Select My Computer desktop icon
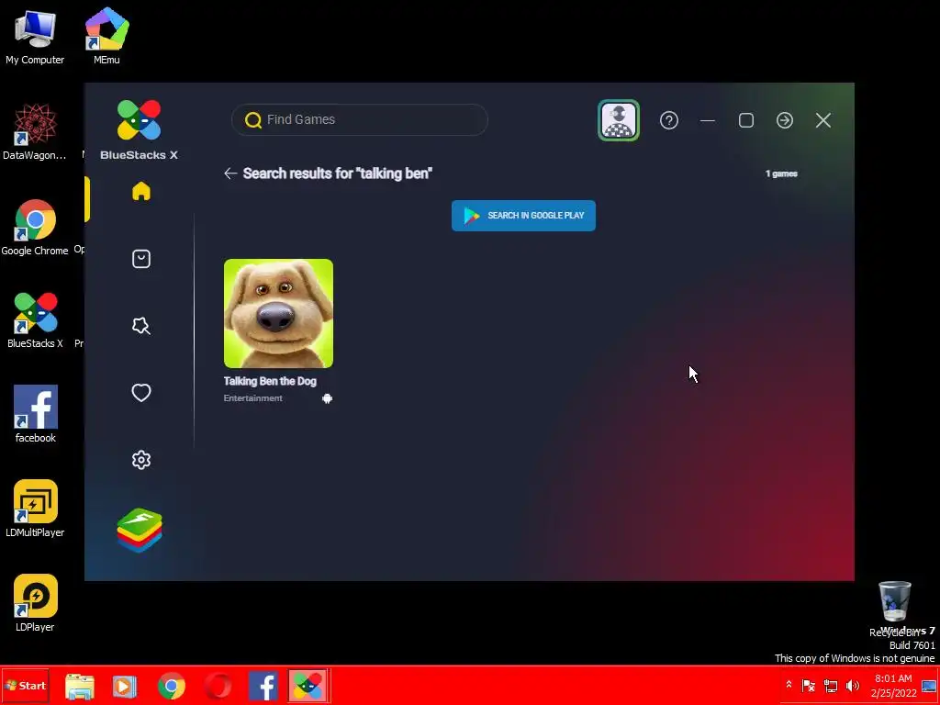 pyautogui.click(x=35, y=37)
